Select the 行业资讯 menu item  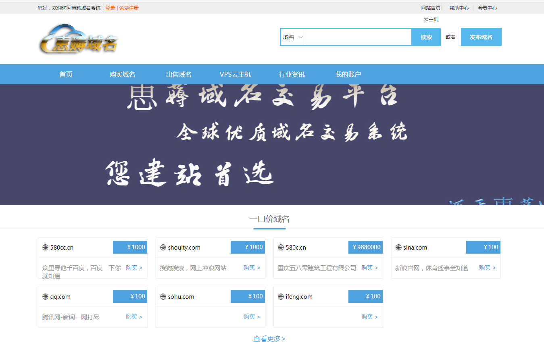point(292,74)
